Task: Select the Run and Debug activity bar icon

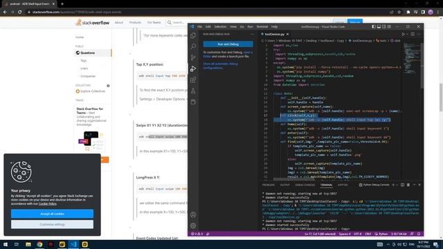Action: [193, 68]
